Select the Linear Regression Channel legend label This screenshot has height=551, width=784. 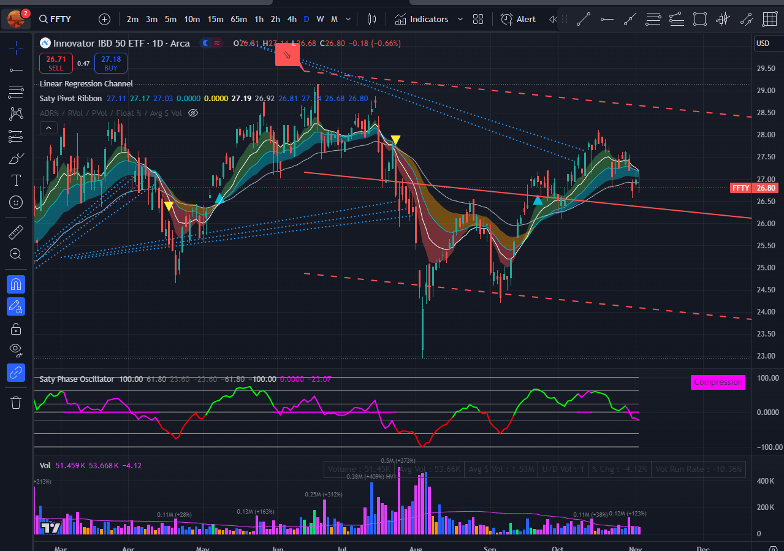point(86,84)
